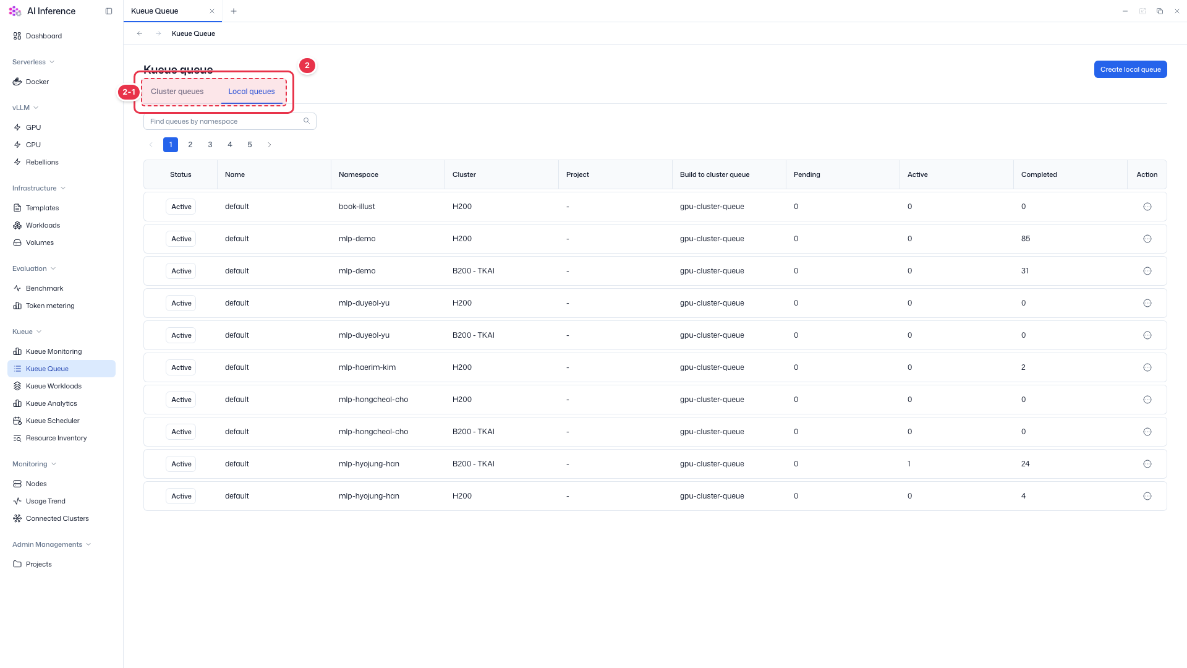Click the search magnifier icon
This screenshot has height=668, width=1187.
pyautogui.click(x=307, y=121)
